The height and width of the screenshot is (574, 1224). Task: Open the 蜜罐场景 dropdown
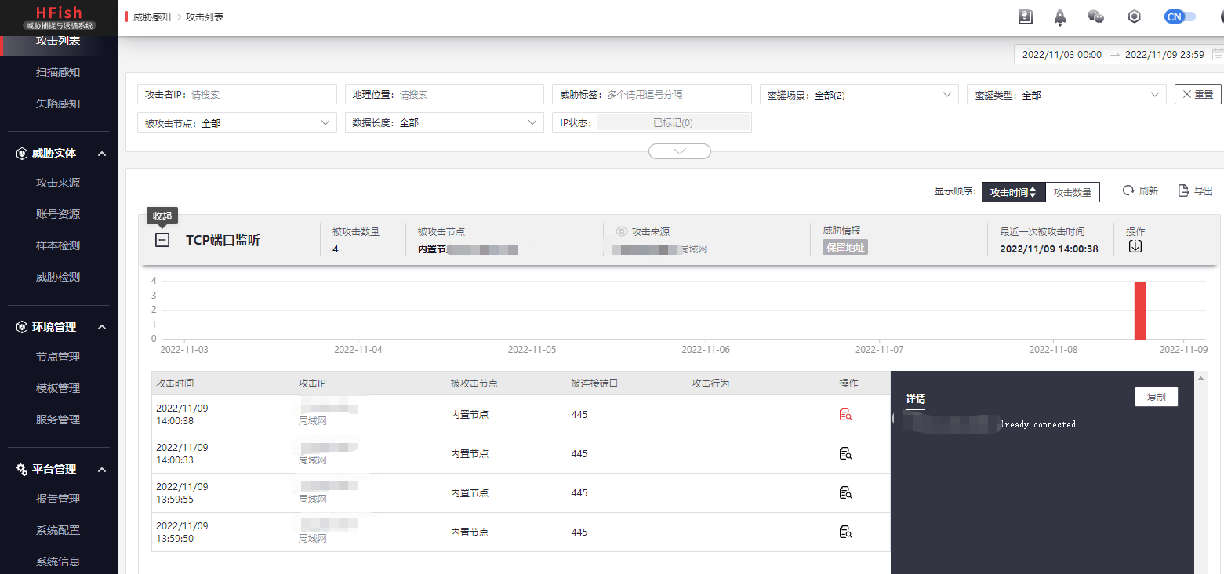(859, 94)
